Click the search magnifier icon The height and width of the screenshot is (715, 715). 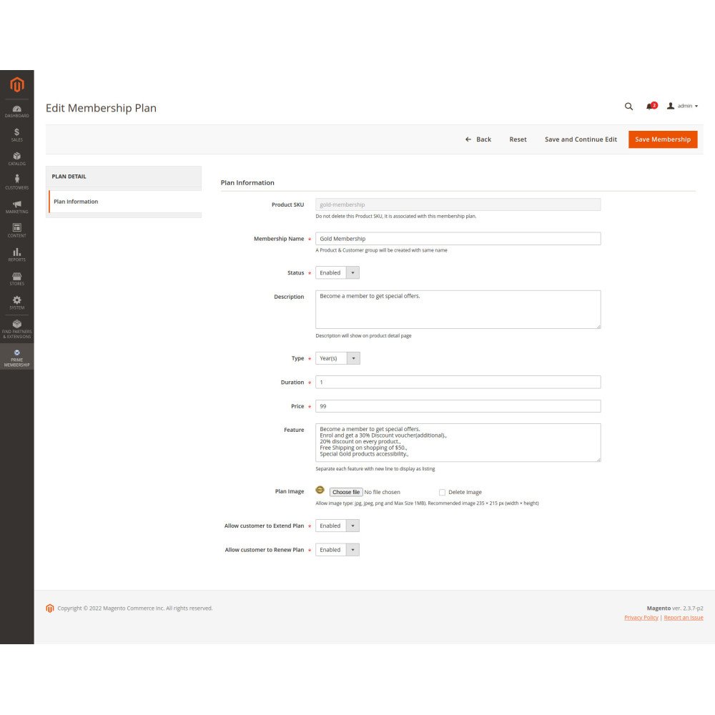click(628, 107)
